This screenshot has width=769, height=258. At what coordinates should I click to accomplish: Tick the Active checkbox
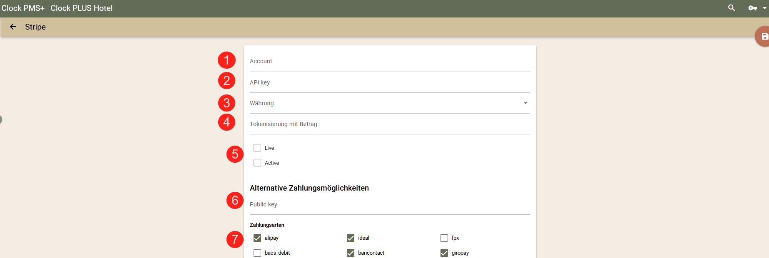257,163
